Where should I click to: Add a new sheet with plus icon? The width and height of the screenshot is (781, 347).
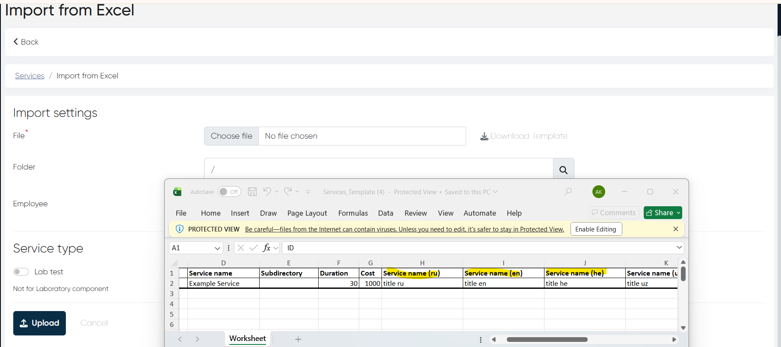[298, 339]
